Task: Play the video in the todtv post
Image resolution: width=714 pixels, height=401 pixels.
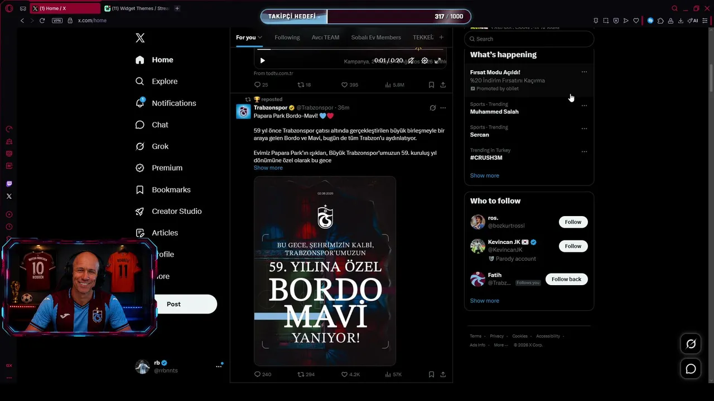Action: [263, 61]
